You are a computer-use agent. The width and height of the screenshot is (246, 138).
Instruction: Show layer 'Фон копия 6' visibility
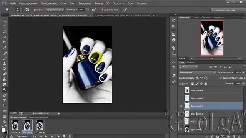(x=181, y=98)
